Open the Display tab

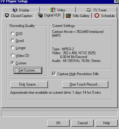(21, 10)
